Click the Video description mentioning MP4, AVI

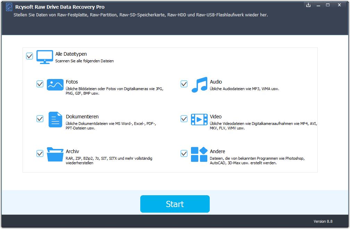tap(264, 126)
